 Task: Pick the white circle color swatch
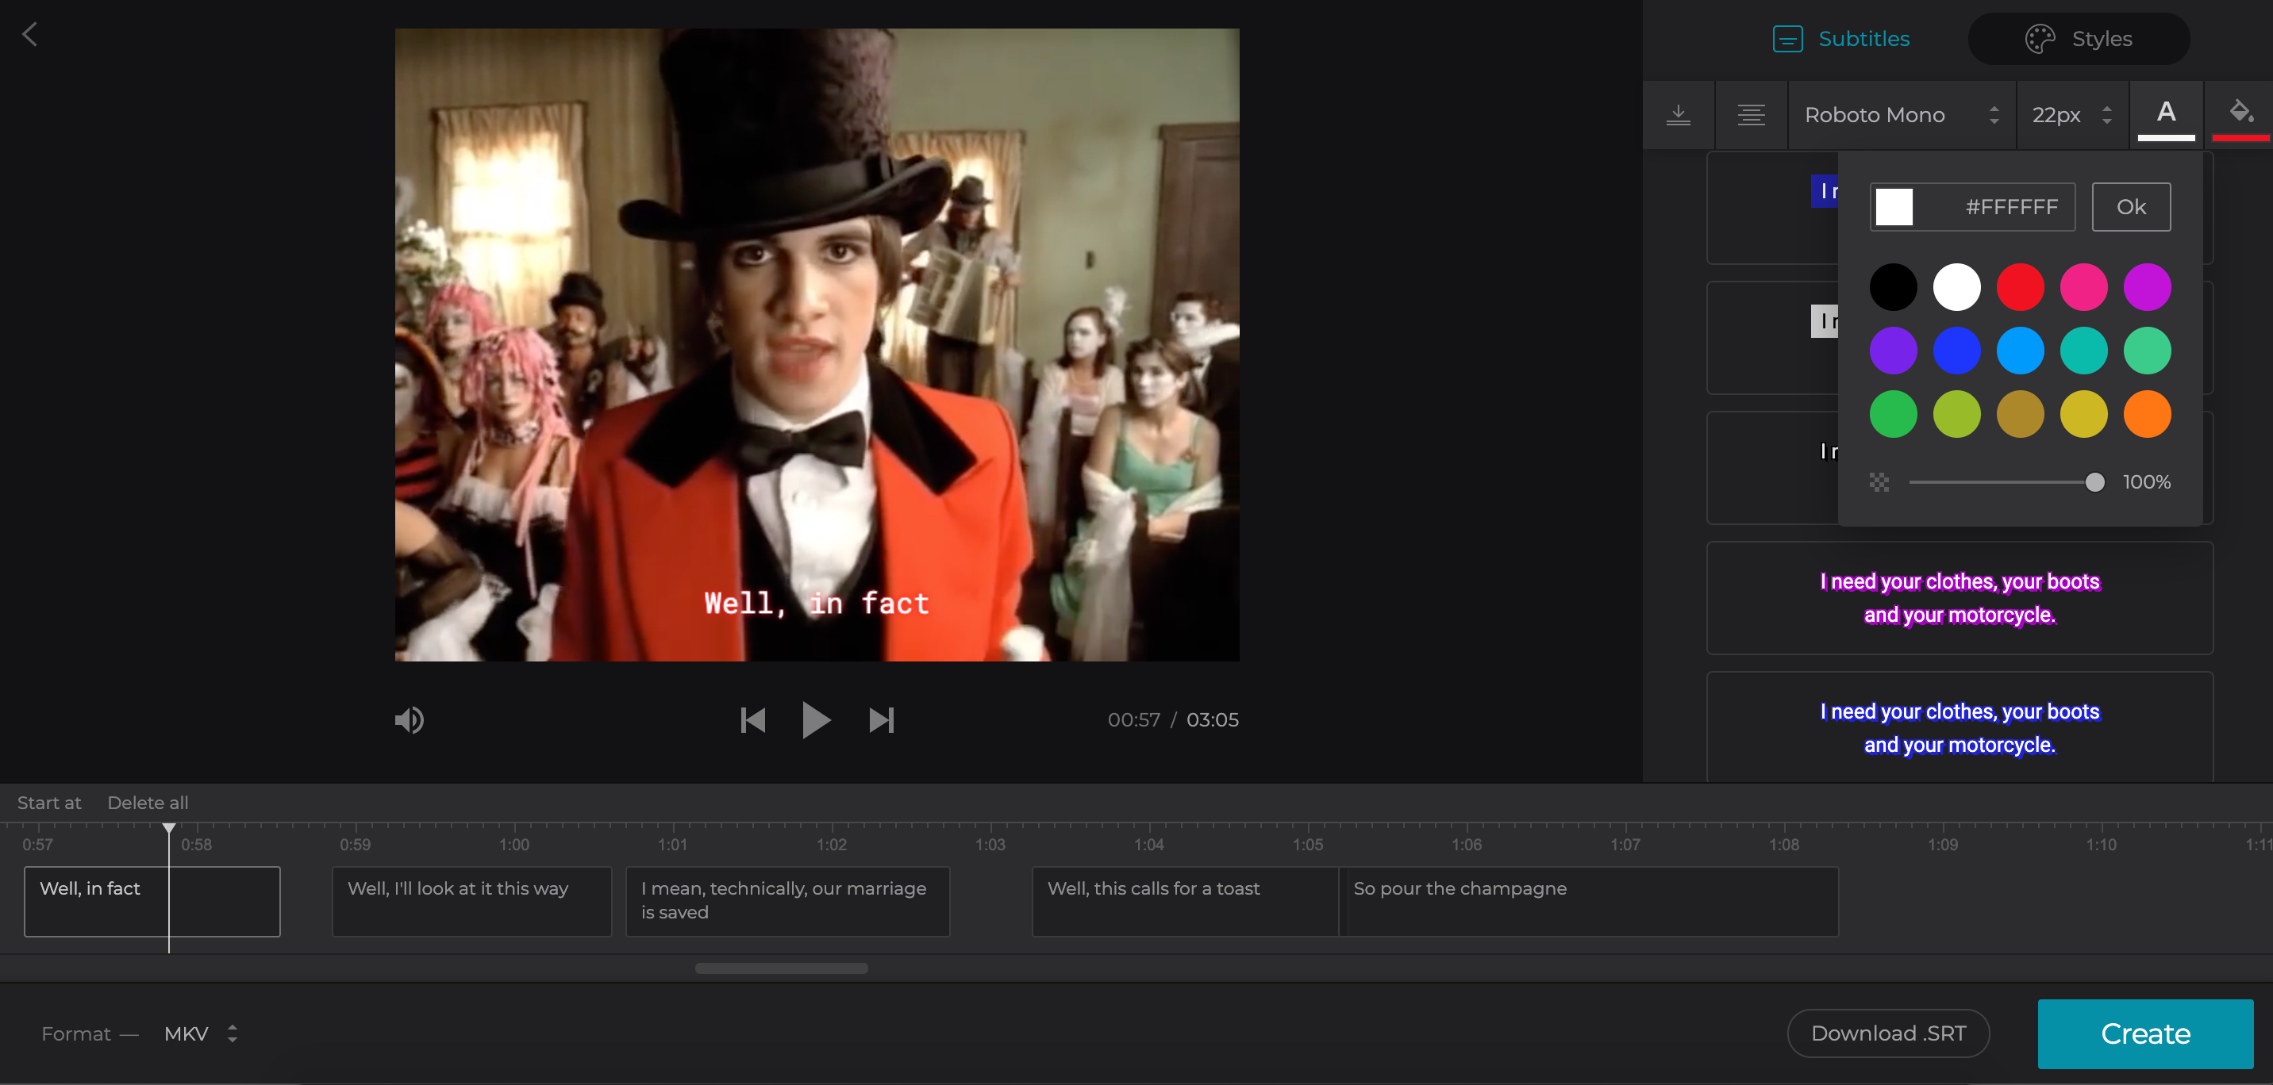(1957, 286)
